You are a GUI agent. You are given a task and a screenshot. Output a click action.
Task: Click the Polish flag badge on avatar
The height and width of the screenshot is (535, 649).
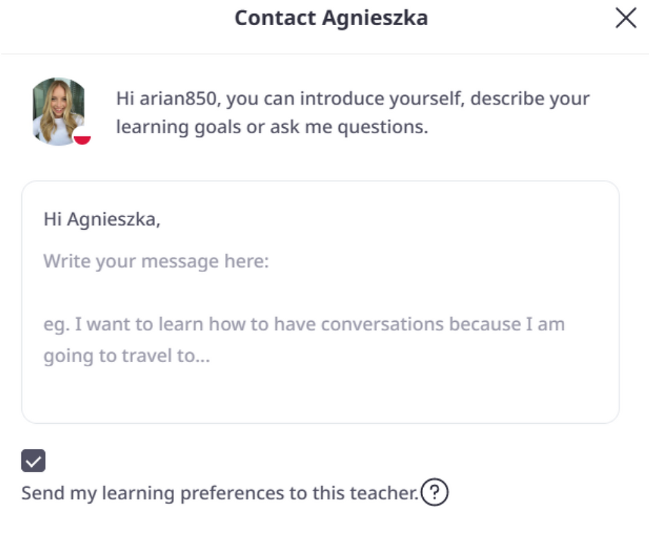click(82, 137)
